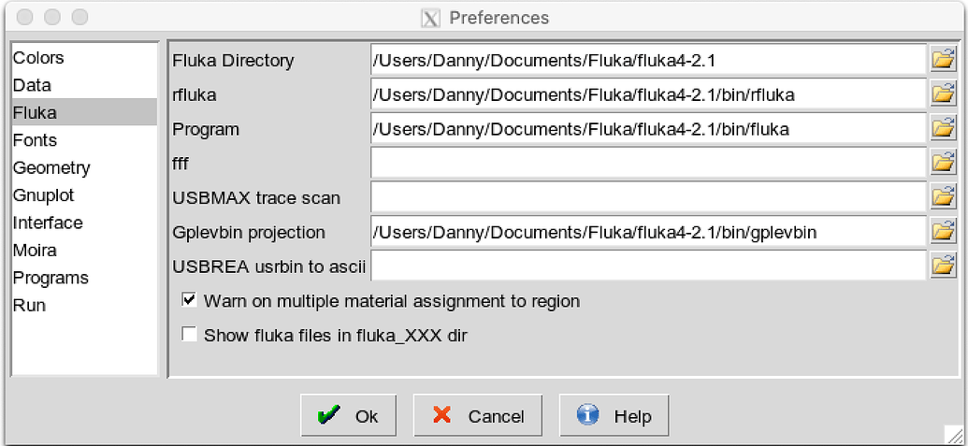This screenshot has height=446, width=968.
Task: Click folder icon beside fff field
Action: (x=942, y=163)
